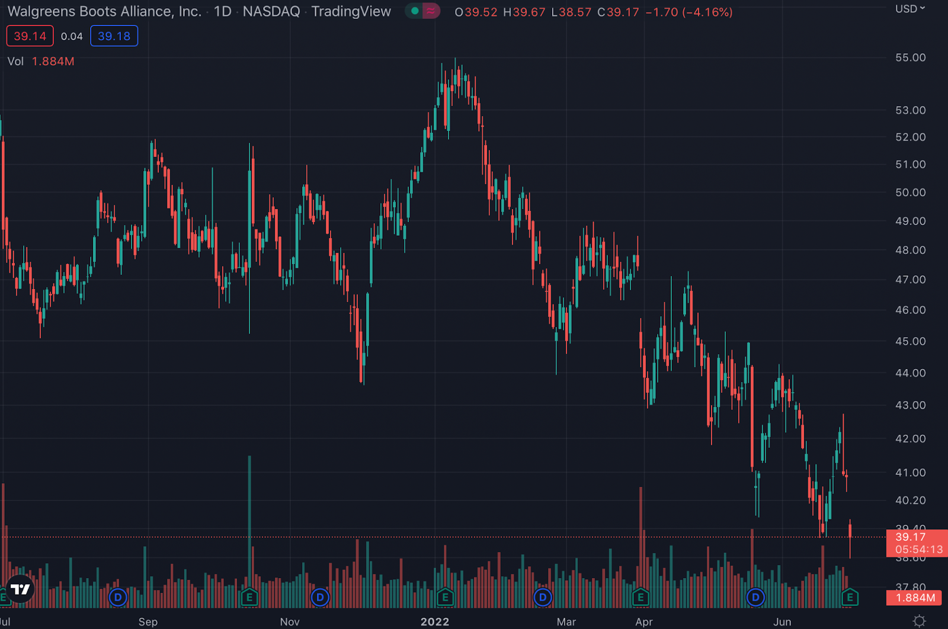Click the Apr label on the time axis

point(644,622)
